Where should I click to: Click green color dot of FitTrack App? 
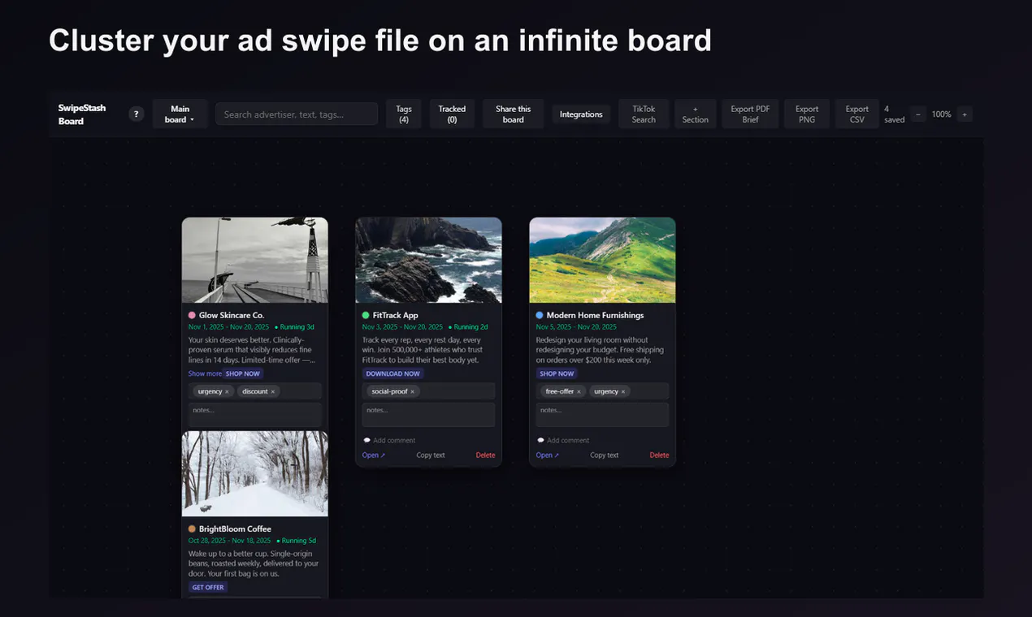(x=366, y=315)
